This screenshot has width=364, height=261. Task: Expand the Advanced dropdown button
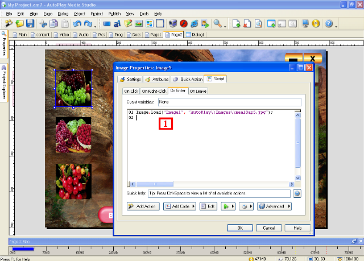[275, 206]
